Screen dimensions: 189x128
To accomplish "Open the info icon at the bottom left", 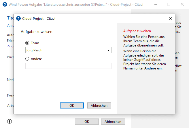I will click(x=10, y=121).
